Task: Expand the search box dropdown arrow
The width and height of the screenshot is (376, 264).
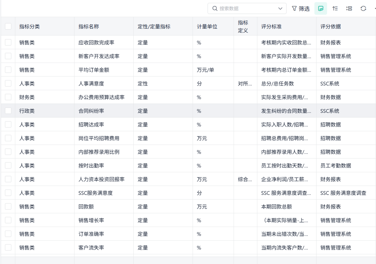Action: pos(280,8)
